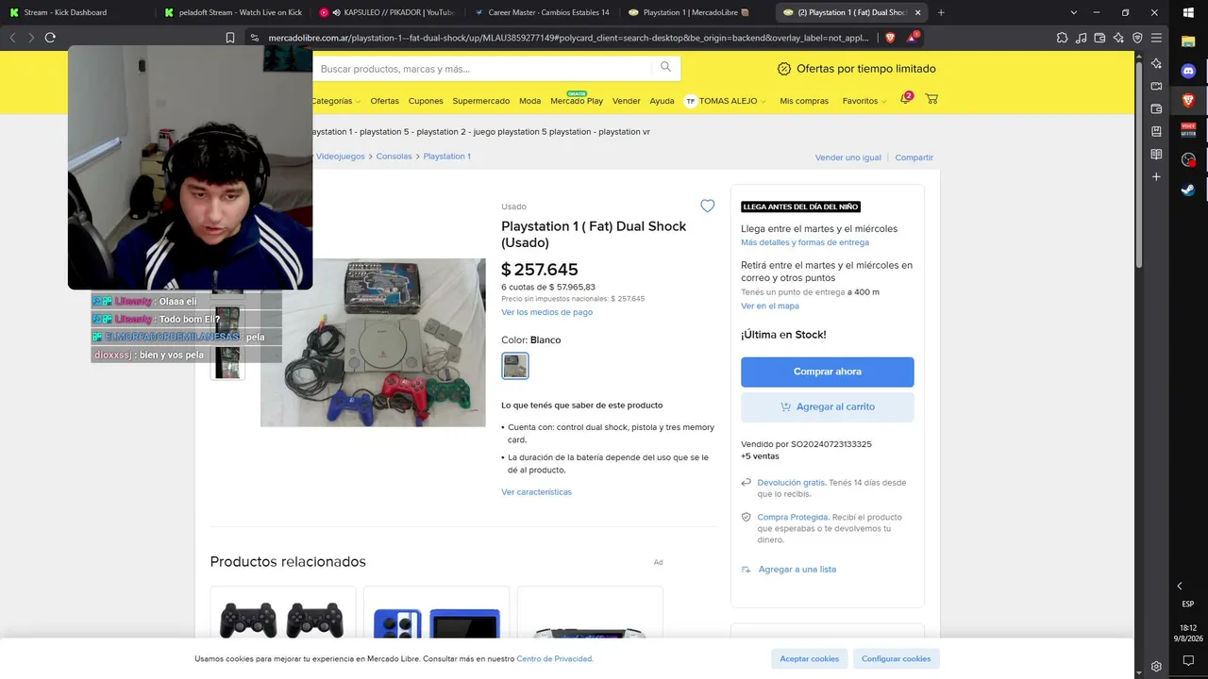Viewport: 1208px width, 679px height.
Task: Open Discord from the taskbar
Action: point(1188,71)
